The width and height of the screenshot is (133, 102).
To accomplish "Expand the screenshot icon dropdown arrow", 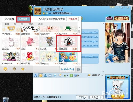I will coord(79,76).
